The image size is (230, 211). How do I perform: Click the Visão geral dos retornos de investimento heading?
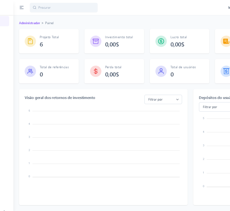tap(60, 98)
